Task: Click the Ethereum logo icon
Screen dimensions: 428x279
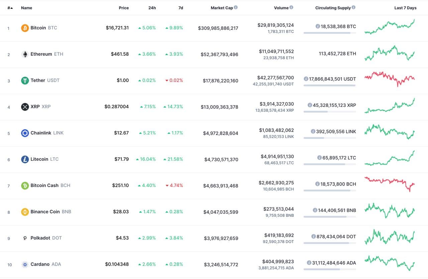Action: [x=25, y=54]
